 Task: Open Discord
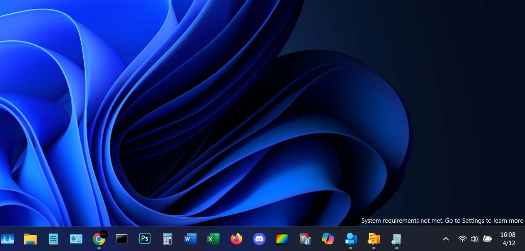pyautogui.click(x=259, y=239)
